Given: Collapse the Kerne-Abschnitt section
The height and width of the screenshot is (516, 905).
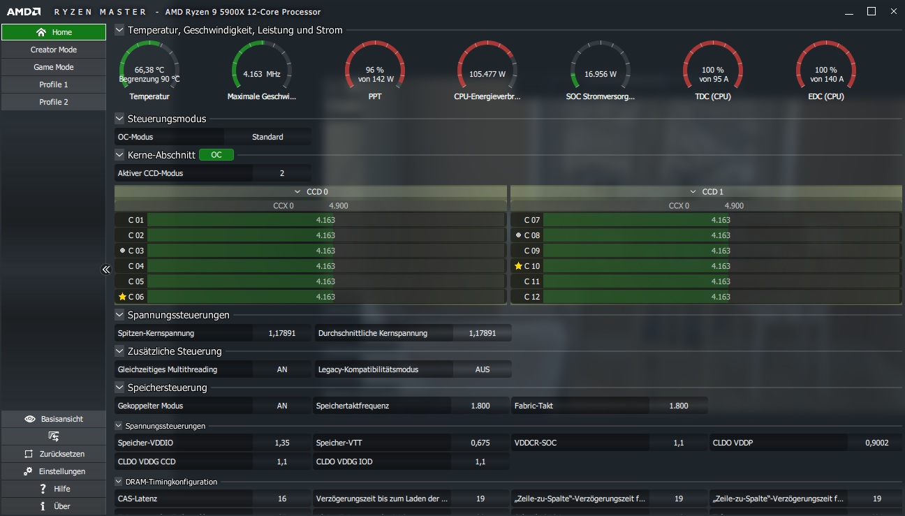Looking at the screenshot, I should click(x=119, y=155).
